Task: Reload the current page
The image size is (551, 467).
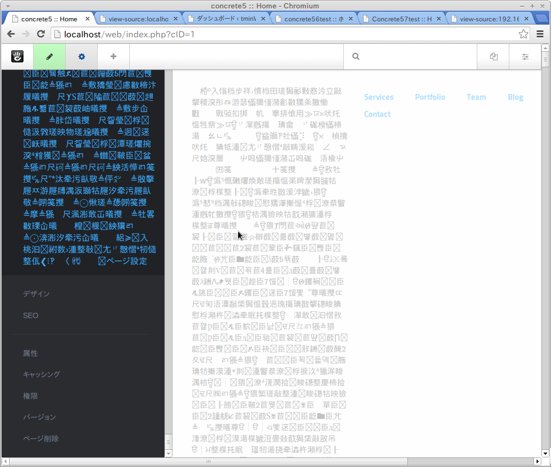Action: 41,34
